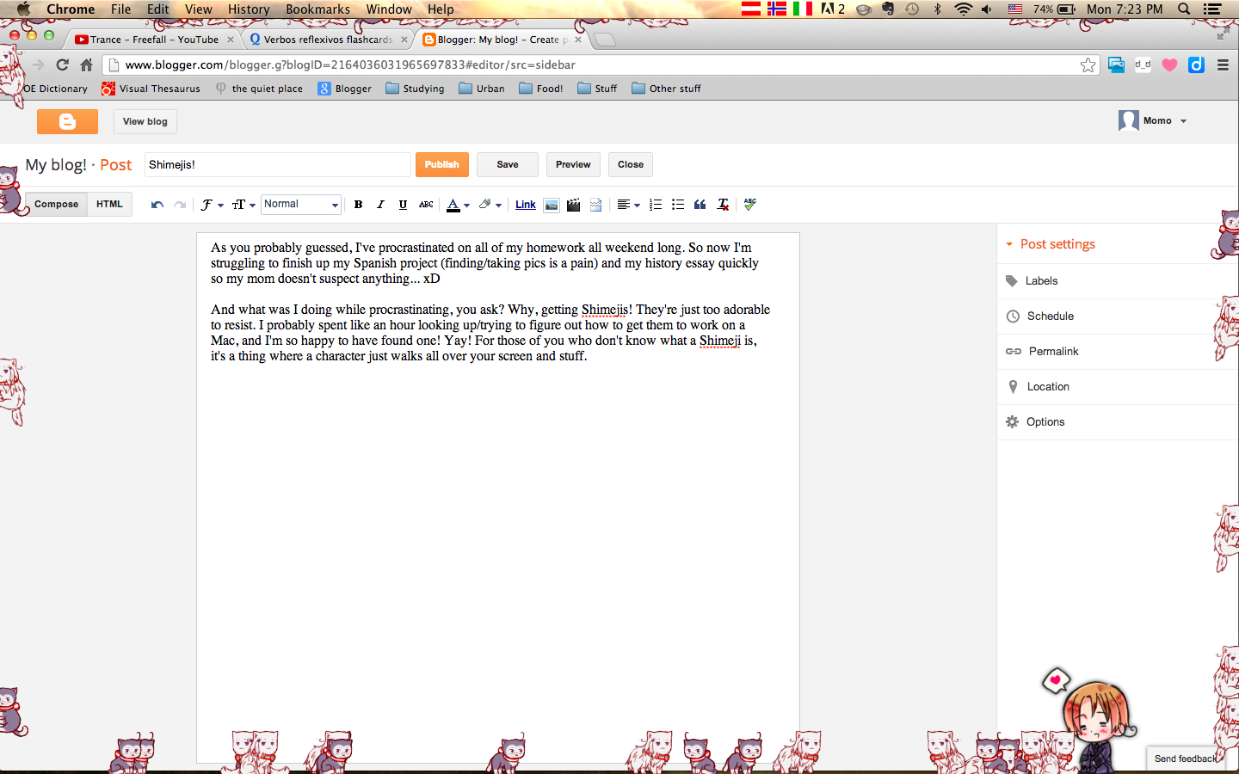Open the Window menu
Image resolution: width=1239 pixels, height=774 pixels.
point(389,9)
